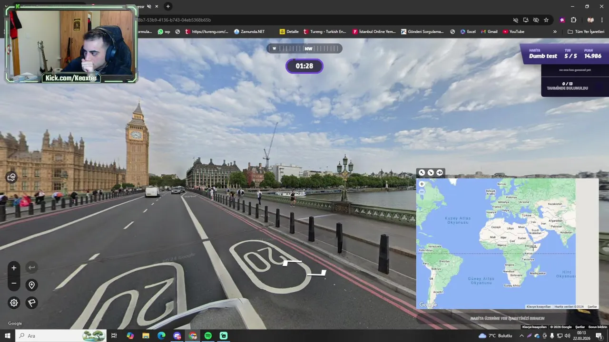
Task: Open Klavye kısayolları in the guess map footer
Action: tap(539, 307)
